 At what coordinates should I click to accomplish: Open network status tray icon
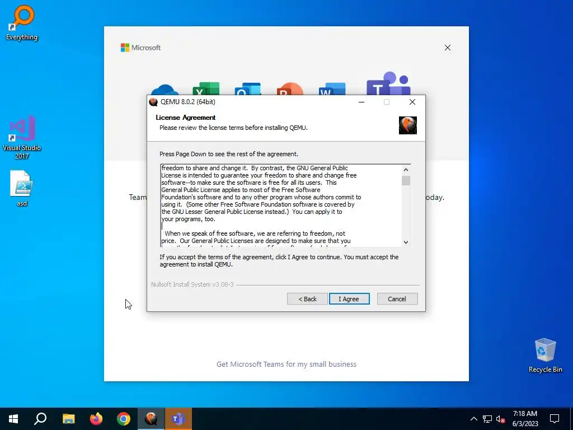pyautogui.click(x=487, y=419)
